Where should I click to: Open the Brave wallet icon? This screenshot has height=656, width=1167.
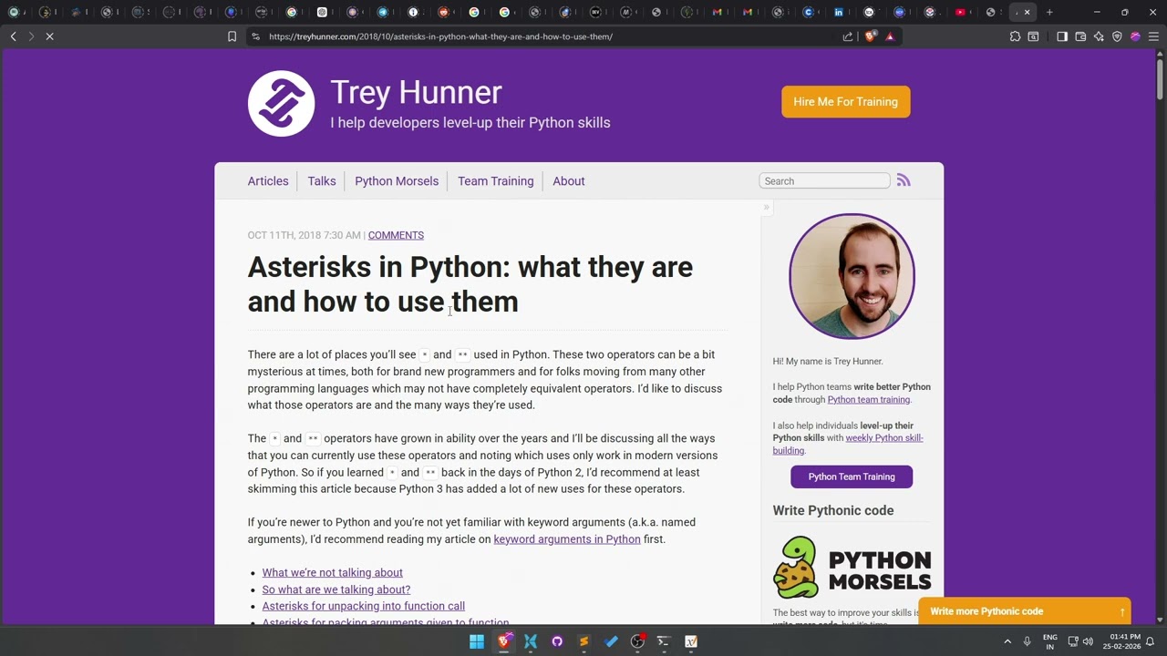(1080, 36)
